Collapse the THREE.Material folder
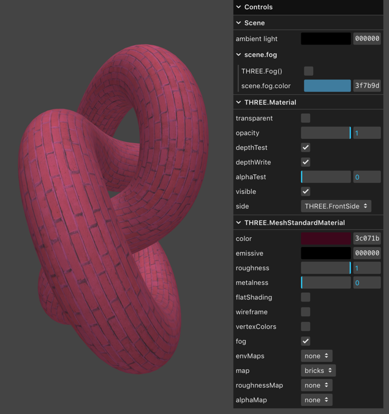Screen dimensions: 389x414 [308, 103]
